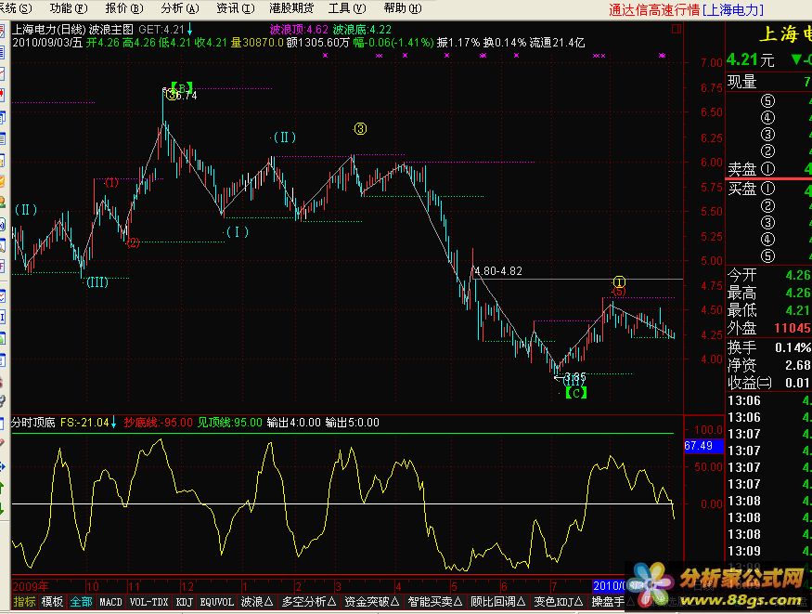812x614 pixels.
Task: Click the 卖盘 ① row
Action: 769,169
